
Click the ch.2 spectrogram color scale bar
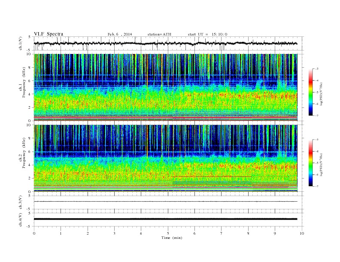[310, 163]
